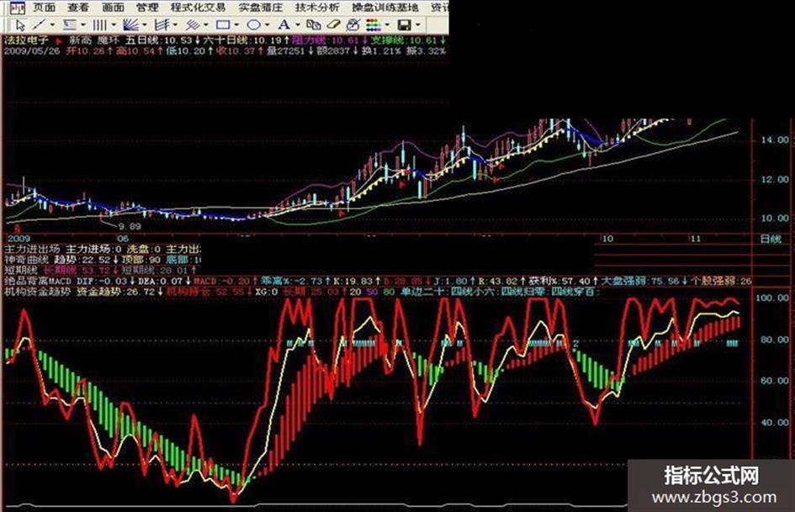795x512 pixels.
Task: Expand the vertical lines tool dropdown
Action: pyautogui.click(x=114, y=25)
